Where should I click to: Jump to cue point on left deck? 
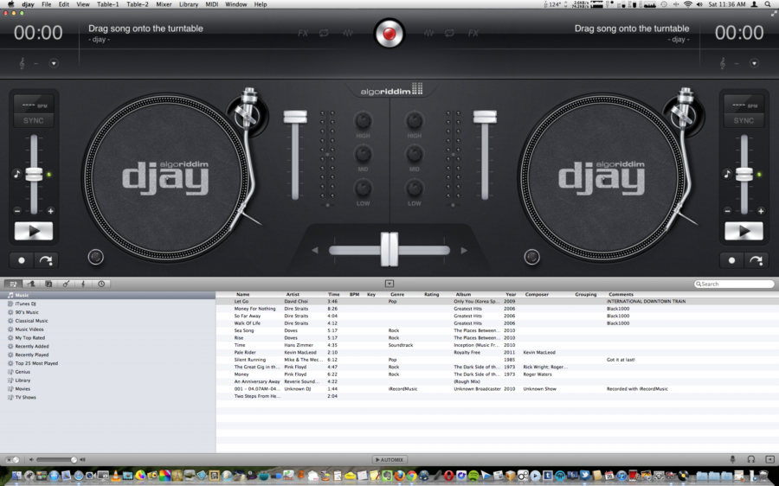pyautogui.click(x=46, y=260)
